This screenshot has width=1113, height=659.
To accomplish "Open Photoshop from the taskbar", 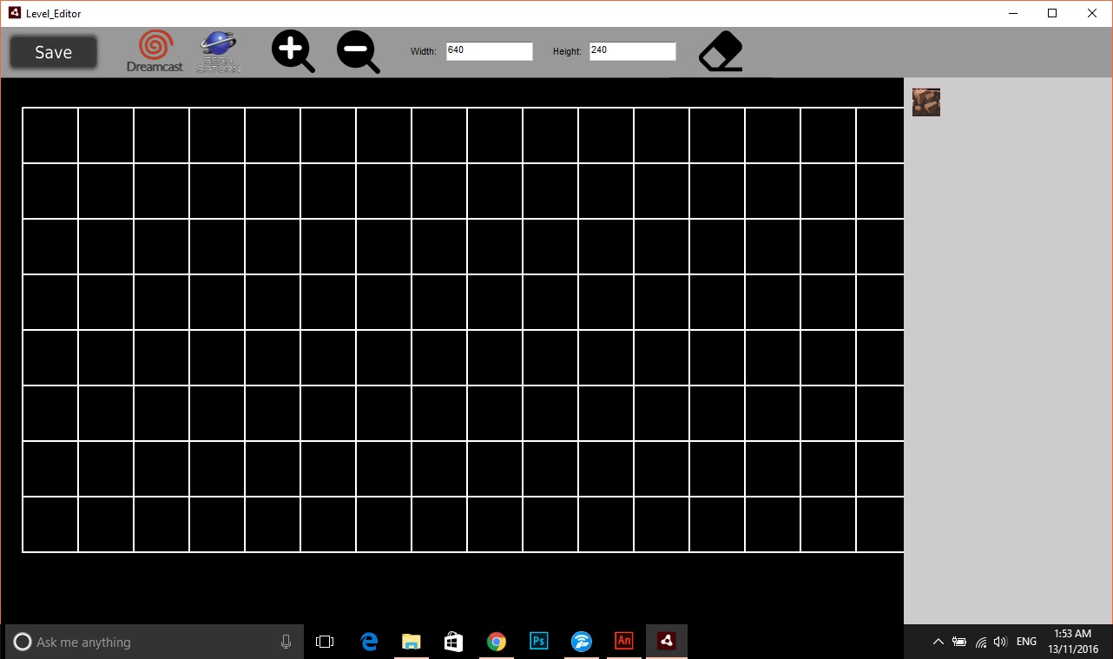I will (538, 642).
